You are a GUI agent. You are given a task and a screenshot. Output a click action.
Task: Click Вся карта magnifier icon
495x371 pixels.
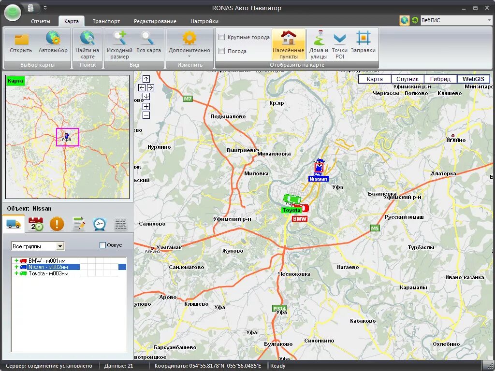[147, 38]
